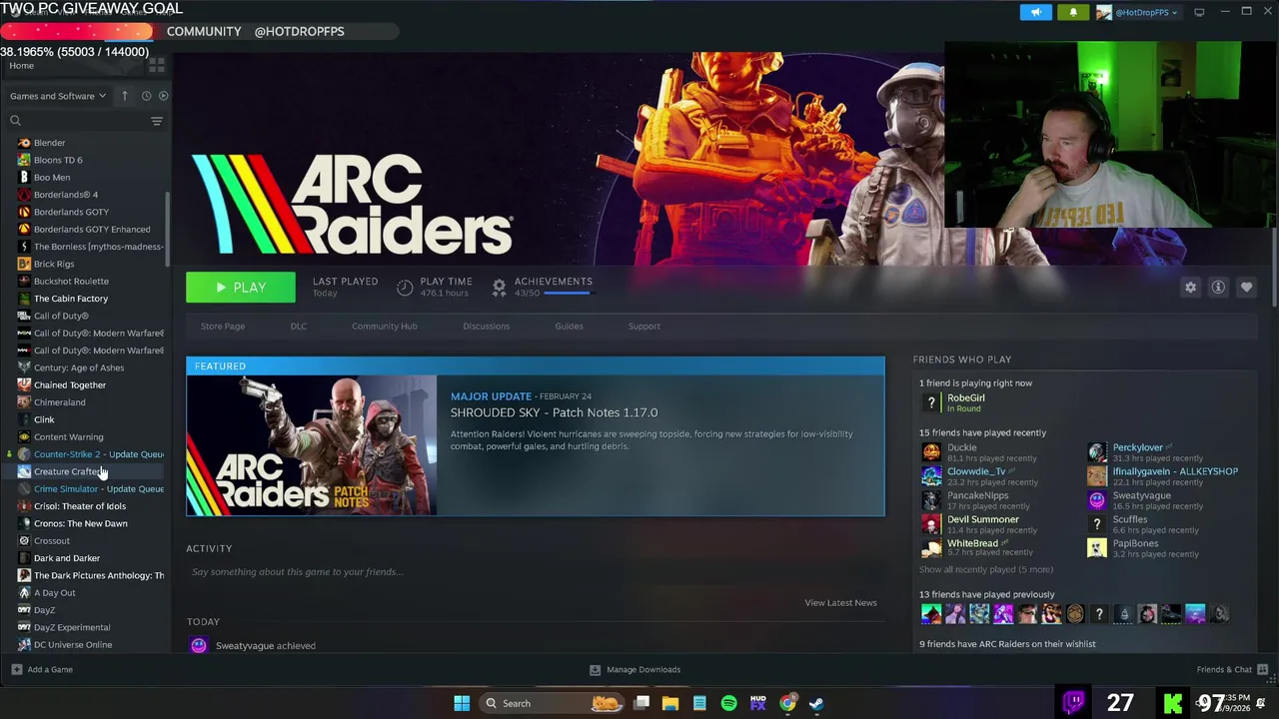1279x719 pixels.
Task: Select Buckshot Roulette in the library
Action: [x=71, y=281]
